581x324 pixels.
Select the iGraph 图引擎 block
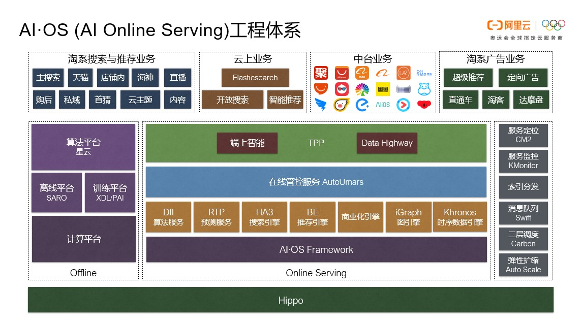408,217
